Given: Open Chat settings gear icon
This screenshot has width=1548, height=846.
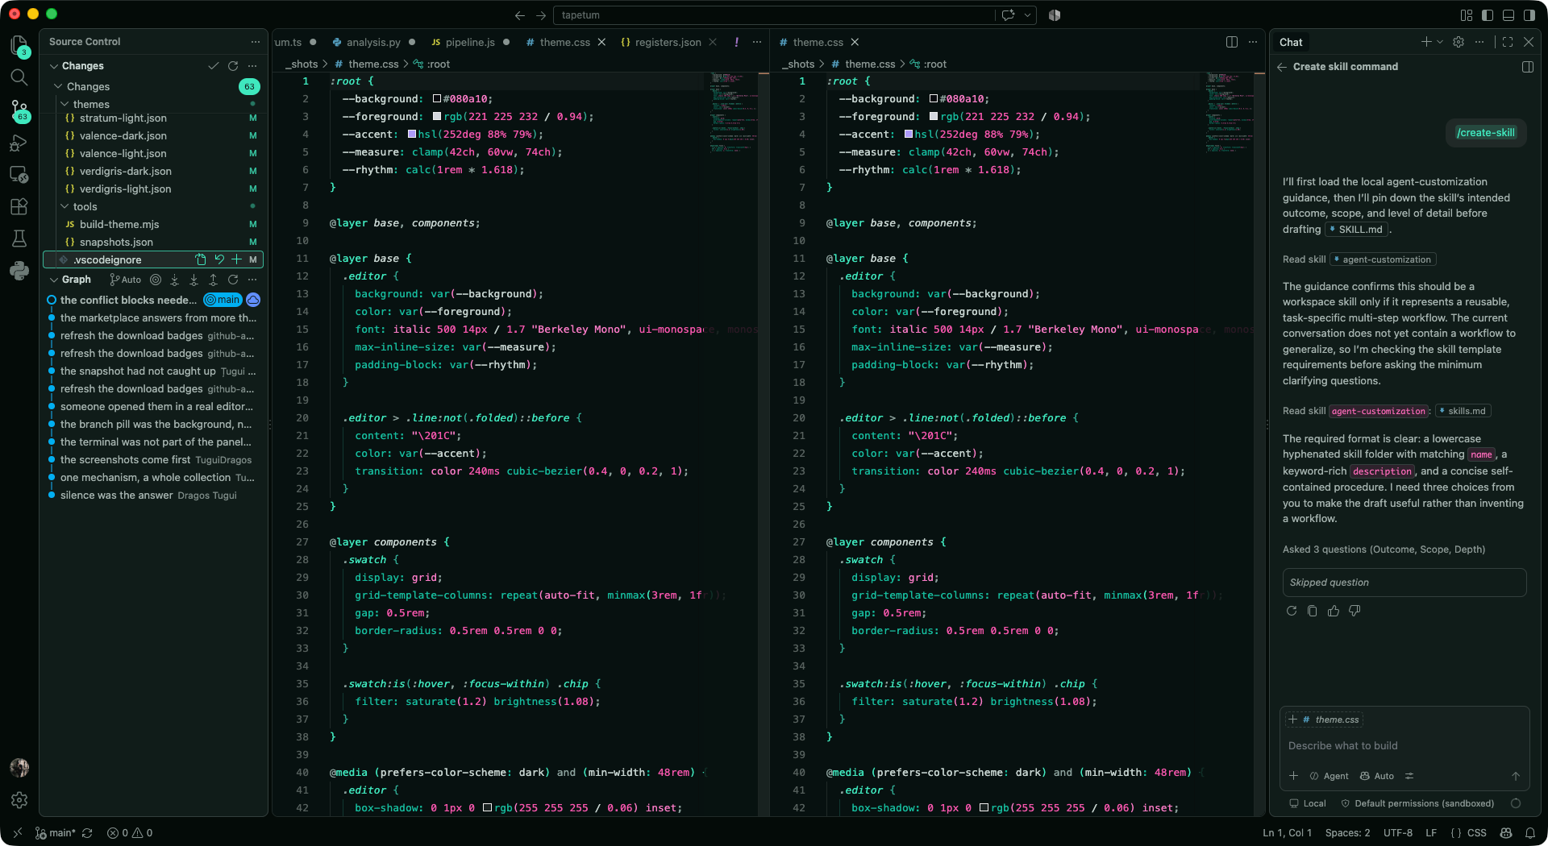Looking at the screenshot, I should click(x=1459, y=42).
